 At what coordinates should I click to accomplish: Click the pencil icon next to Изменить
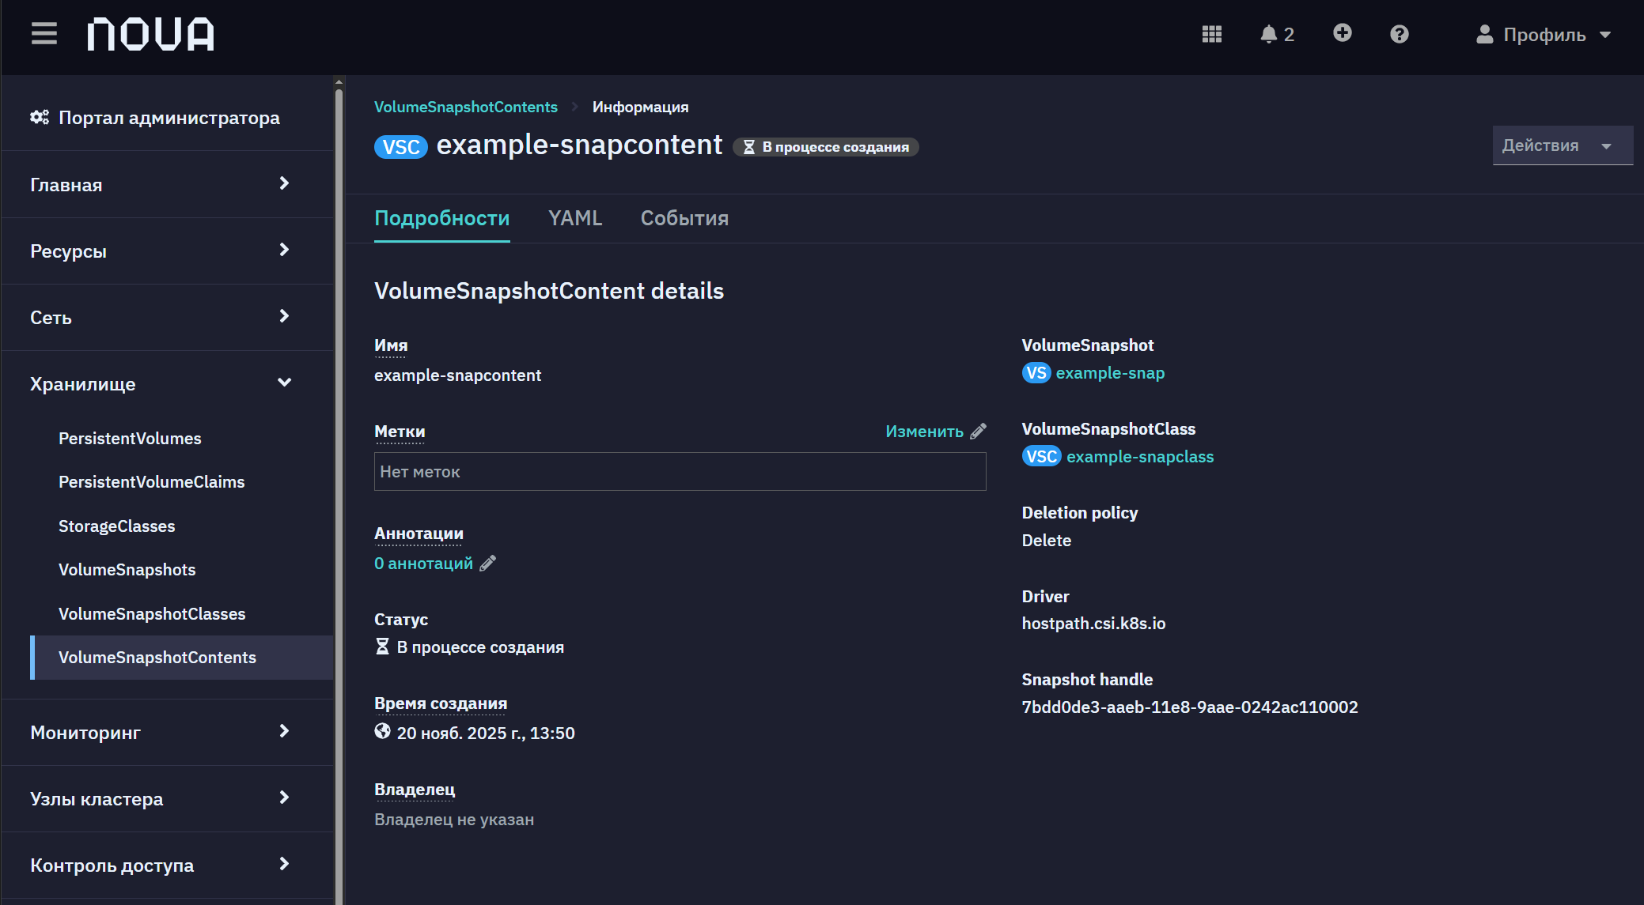979,431
